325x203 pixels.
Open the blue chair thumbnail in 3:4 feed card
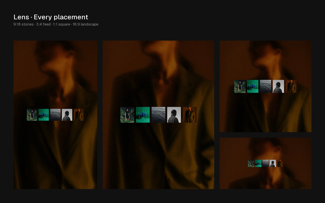click(143, 115)
